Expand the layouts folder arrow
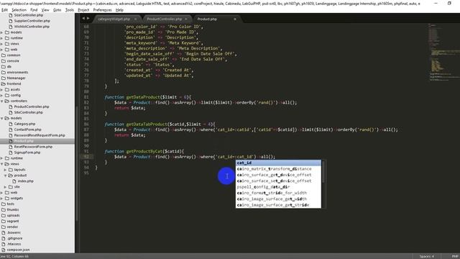The height and width of the screenshot is (259, 460). click(5, 170)
